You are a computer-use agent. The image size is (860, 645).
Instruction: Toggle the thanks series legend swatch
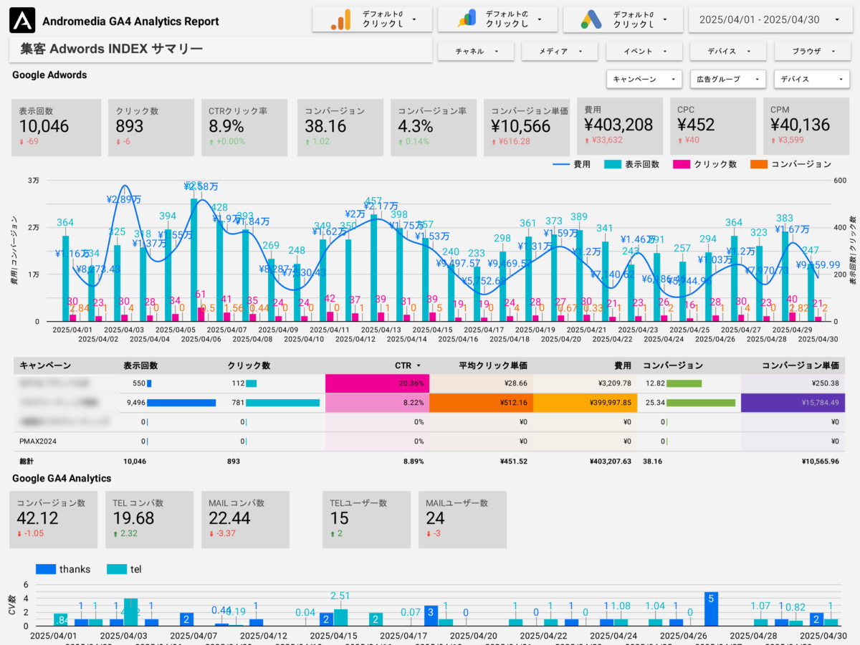(x=45, y=569)
